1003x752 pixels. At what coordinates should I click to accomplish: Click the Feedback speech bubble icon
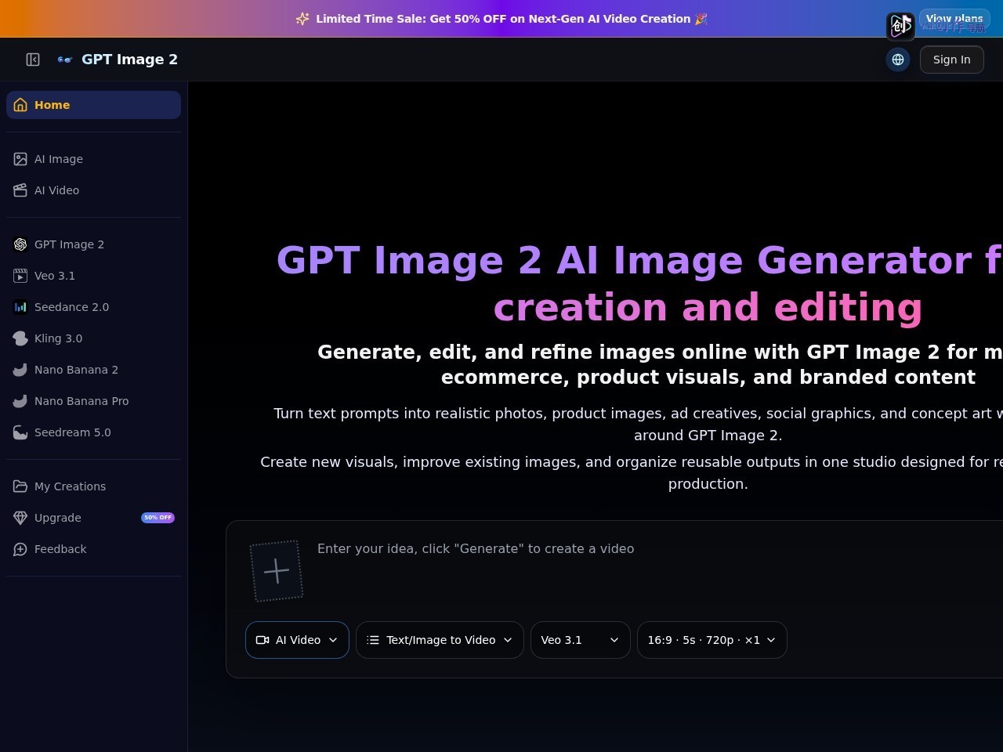[x=20, y=549]
